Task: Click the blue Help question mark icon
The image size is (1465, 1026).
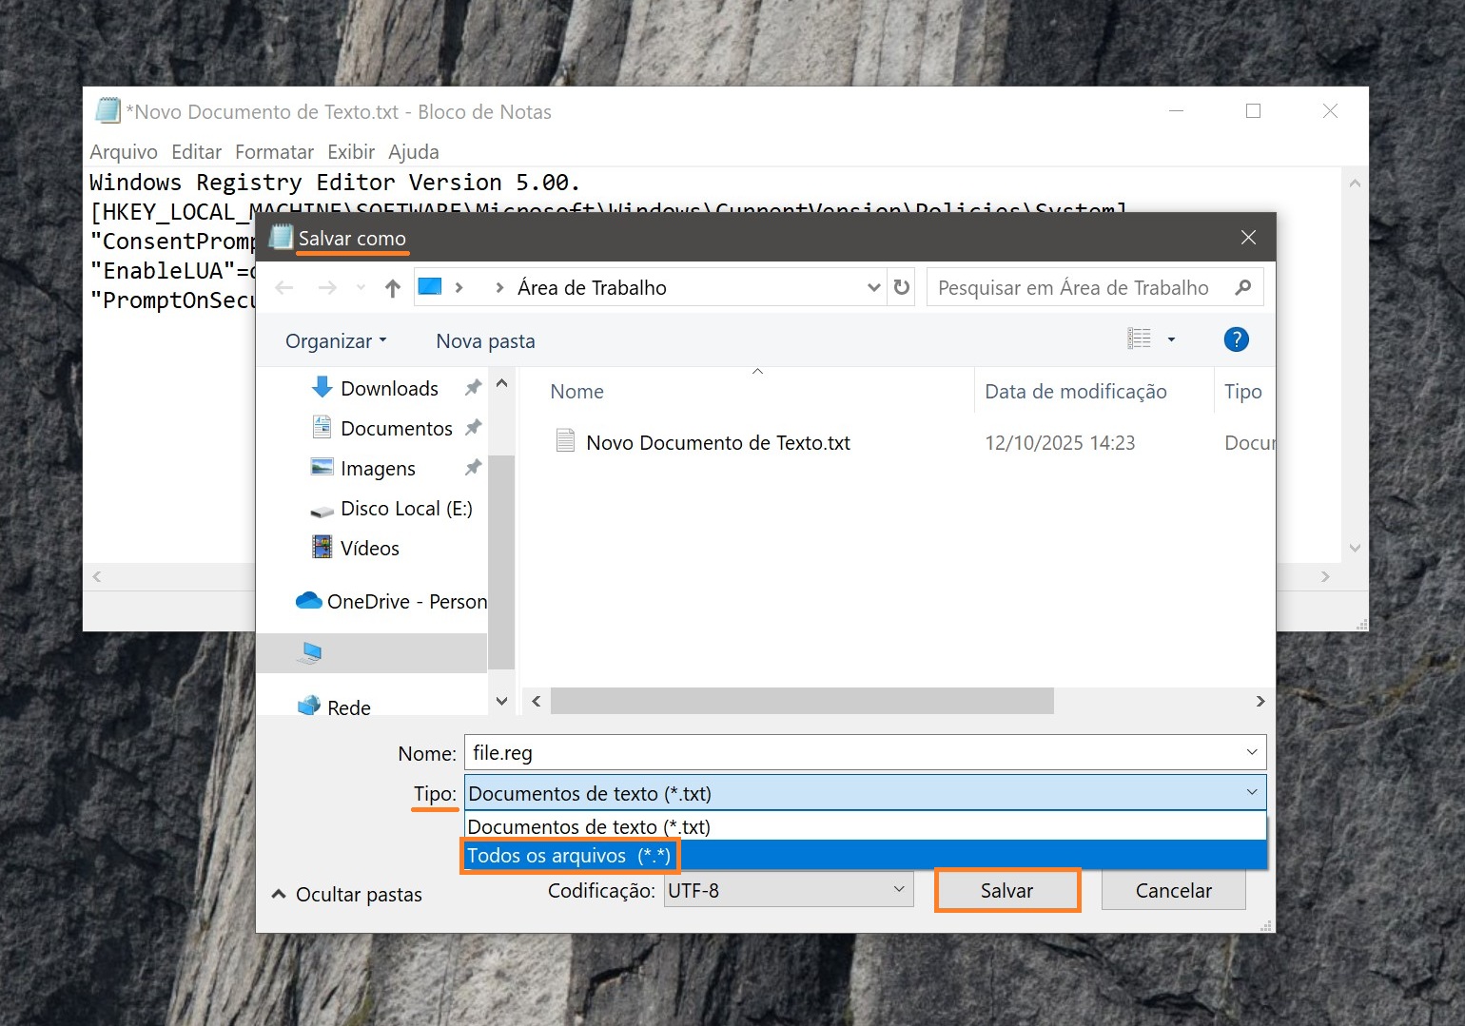Action: pyautogui.click(x=1236, y=339)
